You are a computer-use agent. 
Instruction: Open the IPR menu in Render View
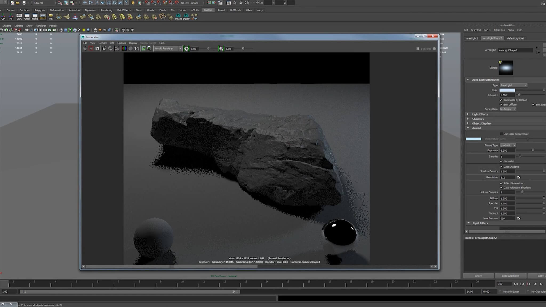(112, 43)
